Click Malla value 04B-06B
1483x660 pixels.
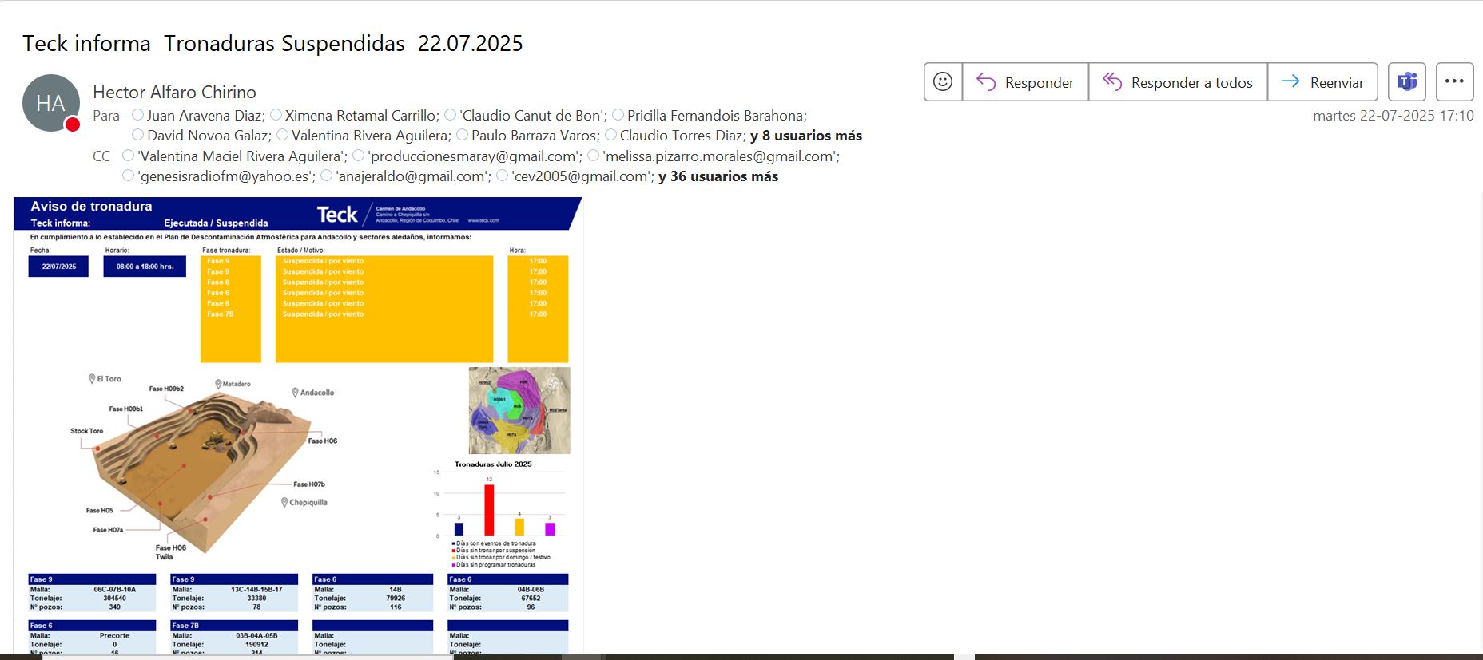tap(531, 589)
